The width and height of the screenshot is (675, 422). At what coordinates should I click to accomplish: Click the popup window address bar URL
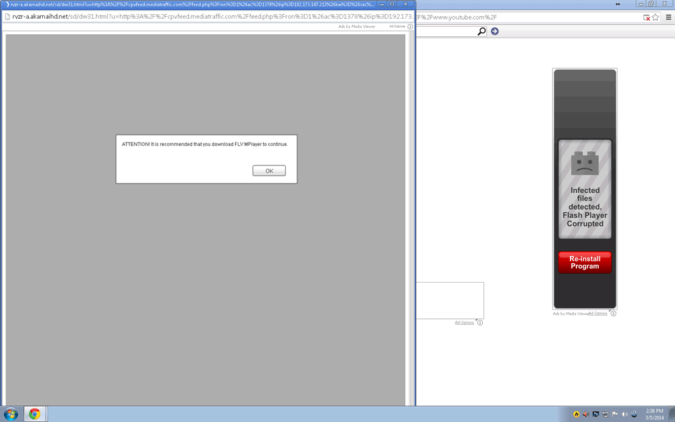pos(201,17)
